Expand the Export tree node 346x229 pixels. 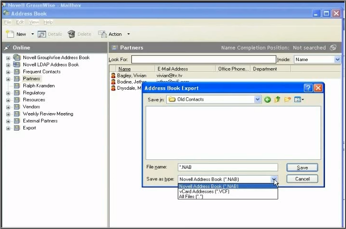tap(8, 128)
